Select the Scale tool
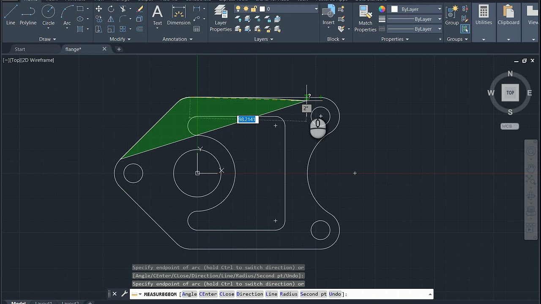541x304 pixels. click(x=111, y=29)
